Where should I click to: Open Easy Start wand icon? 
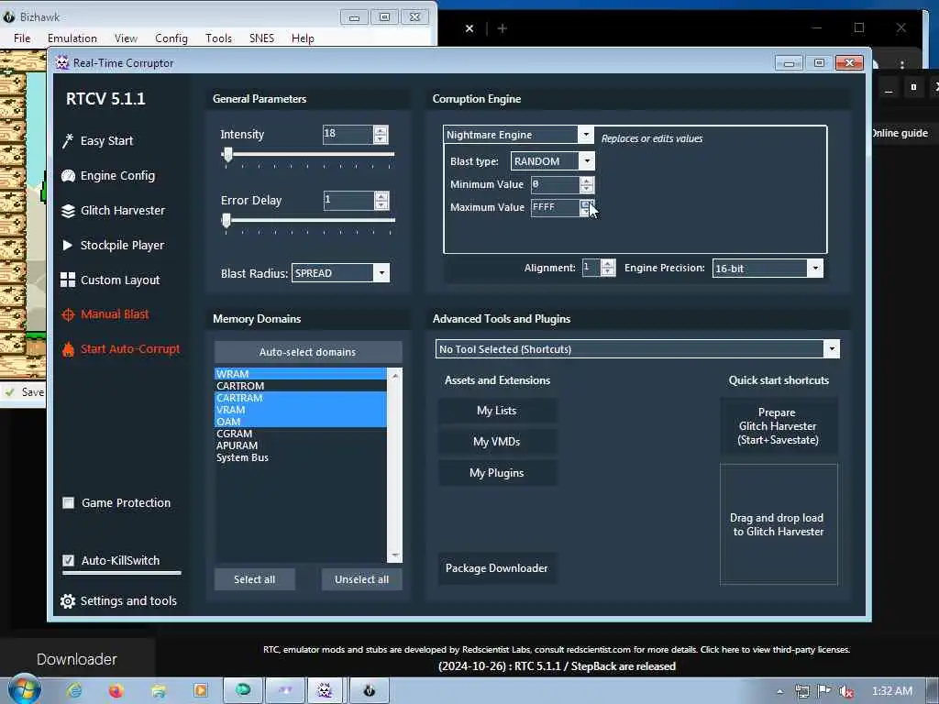pos(68,140)
